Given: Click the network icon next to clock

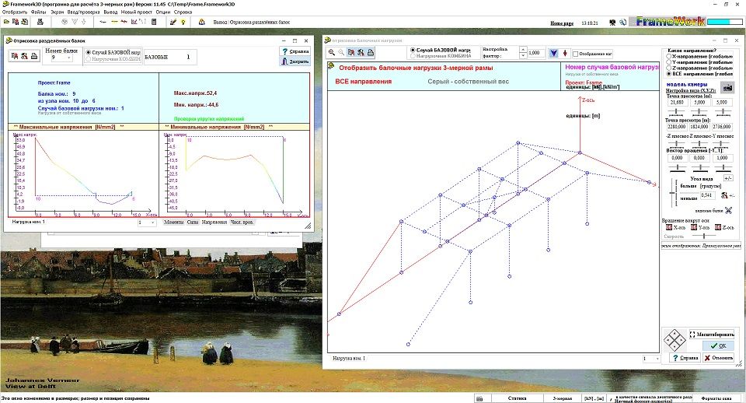Looking at the screenshot, I should [x=612, y=23].
